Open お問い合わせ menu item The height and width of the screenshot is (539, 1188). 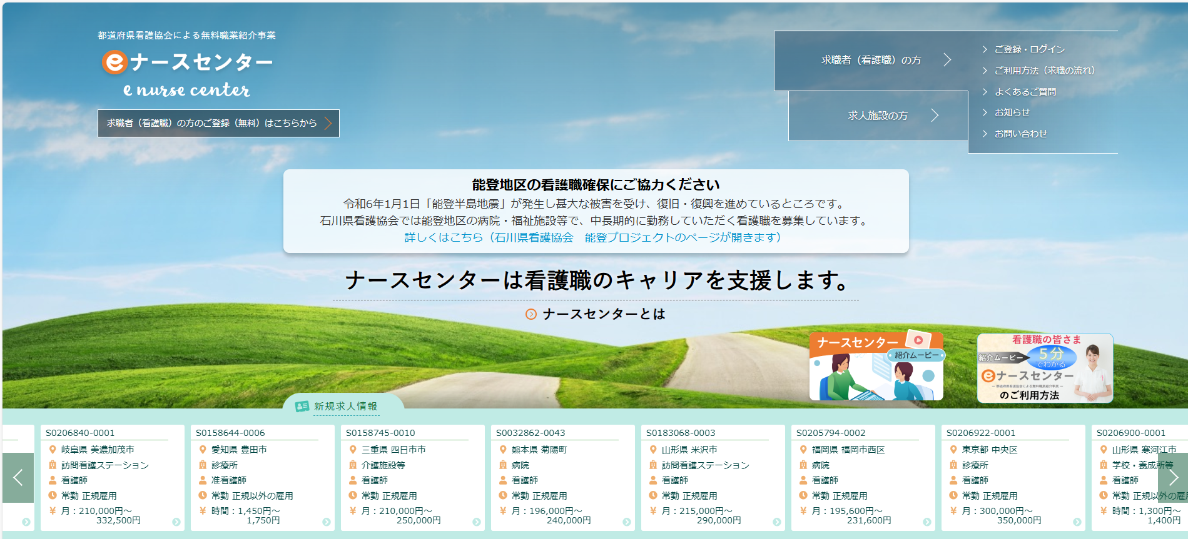[1020, 134]
